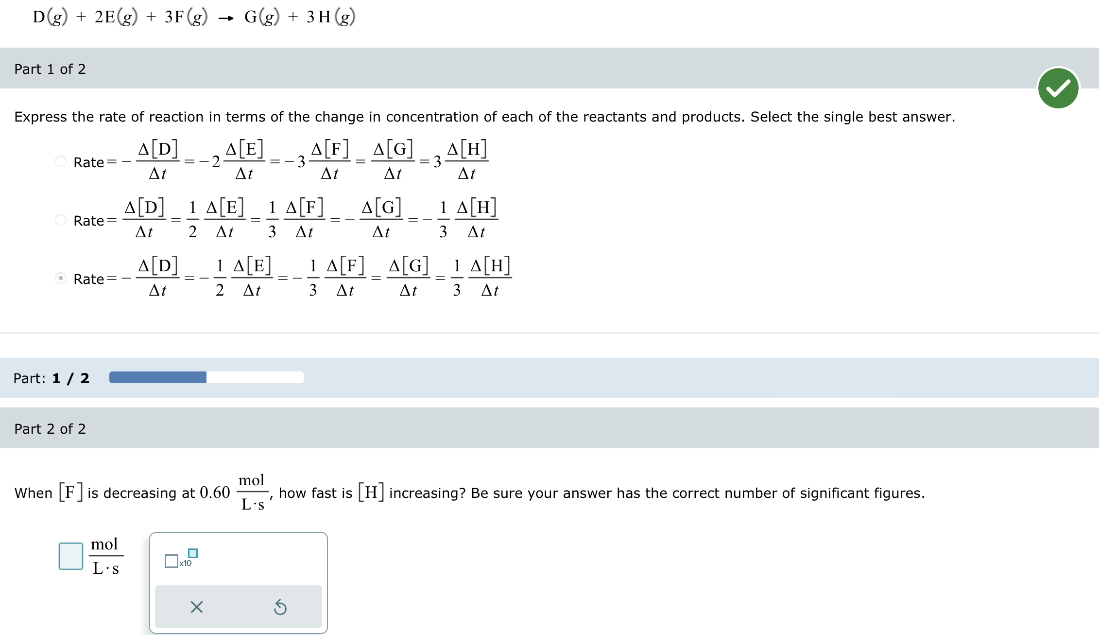1099x635 pixels.
Task: Click the undo reset arrow icon
Action: click(281, 606)
